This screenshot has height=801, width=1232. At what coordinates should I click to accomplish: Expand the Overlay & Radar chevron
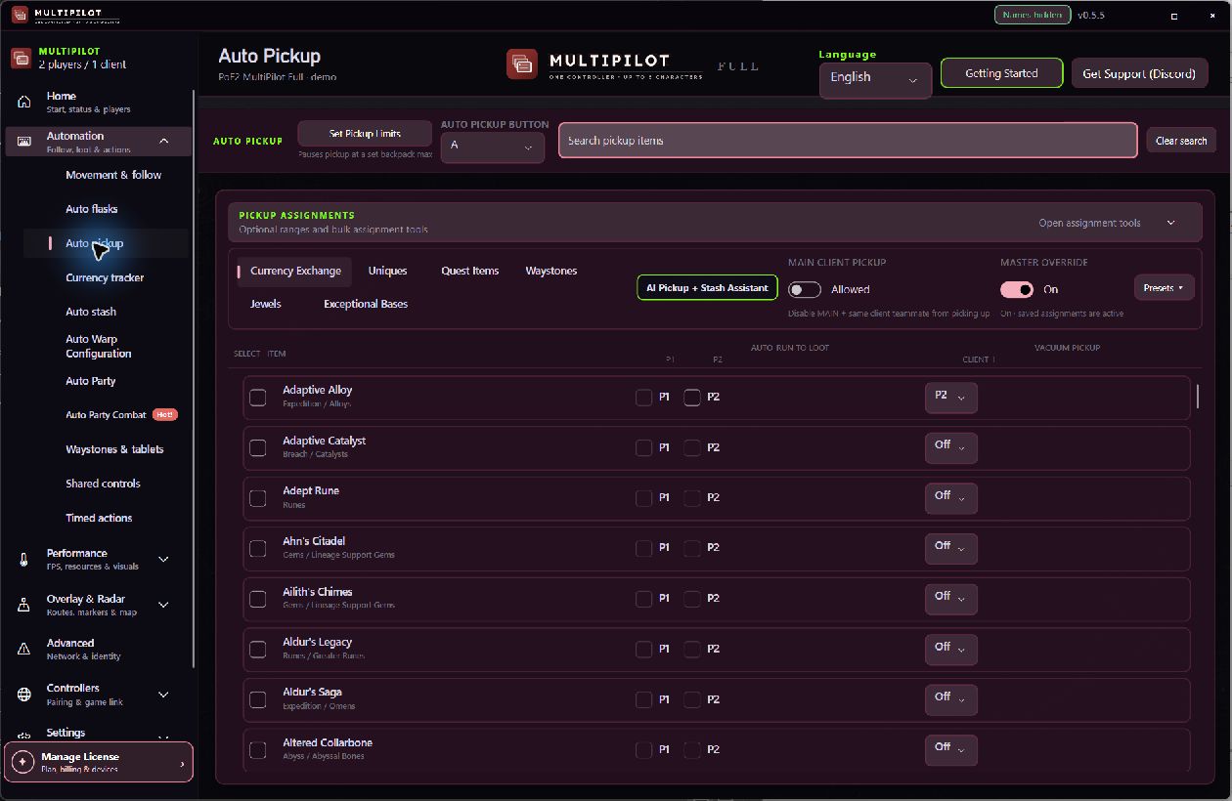(163, 606)
